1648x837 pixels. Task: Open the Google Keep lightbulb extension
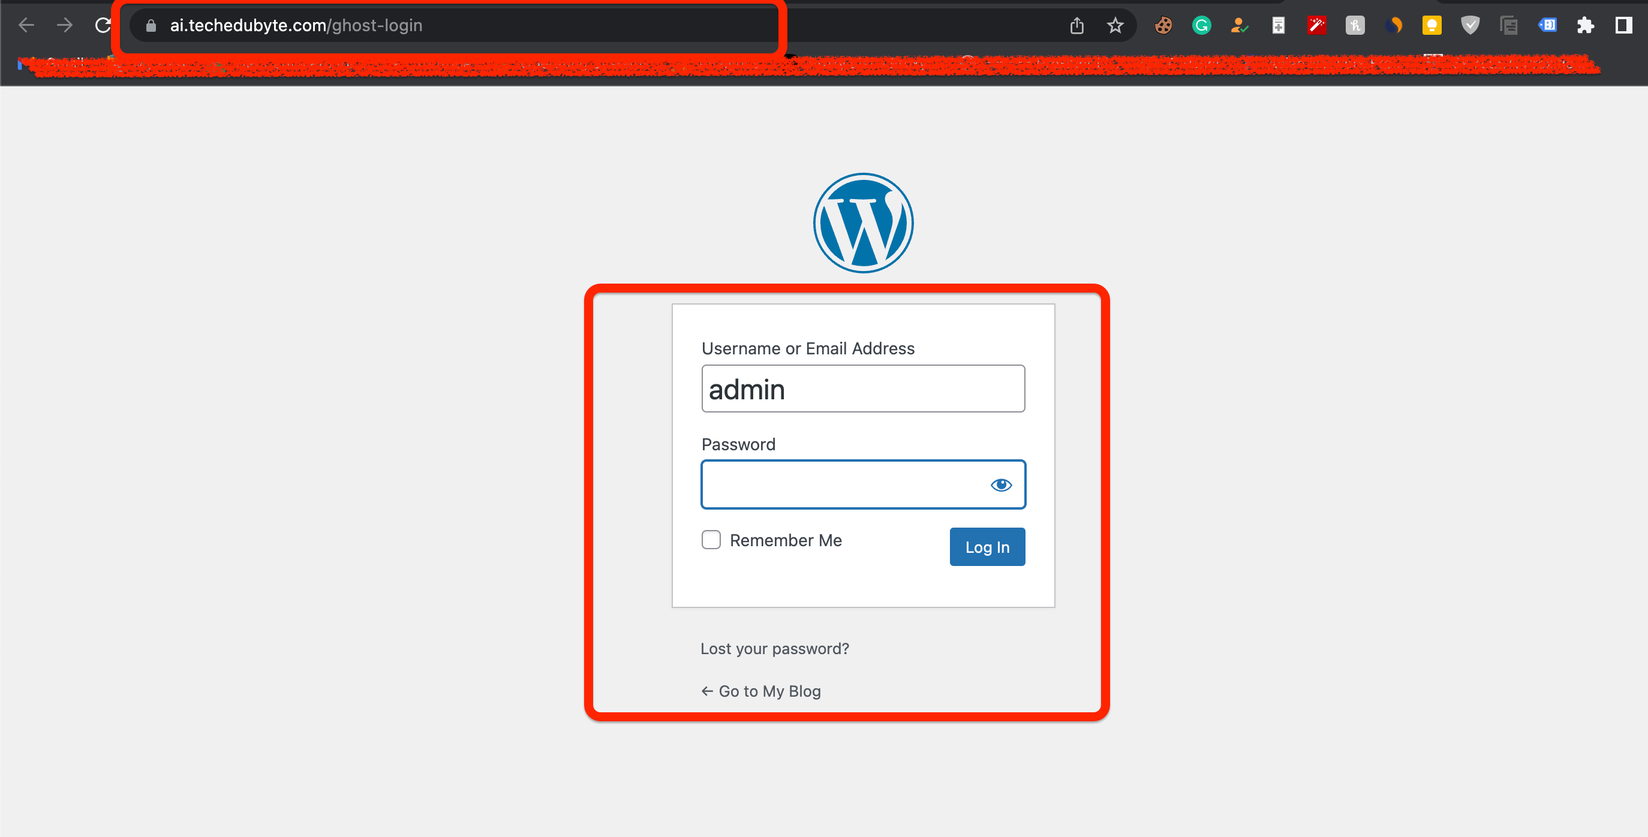[x=1432, y=26]
